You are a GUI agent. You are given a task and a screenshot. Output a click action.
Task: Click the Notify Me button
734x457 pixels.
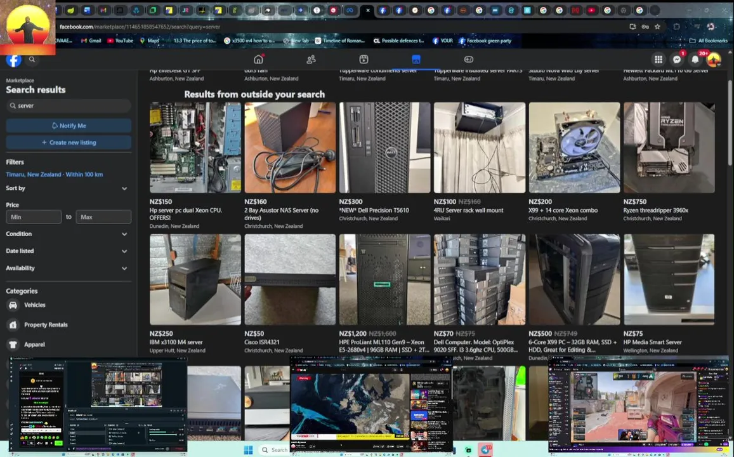(x=69, y=126)
